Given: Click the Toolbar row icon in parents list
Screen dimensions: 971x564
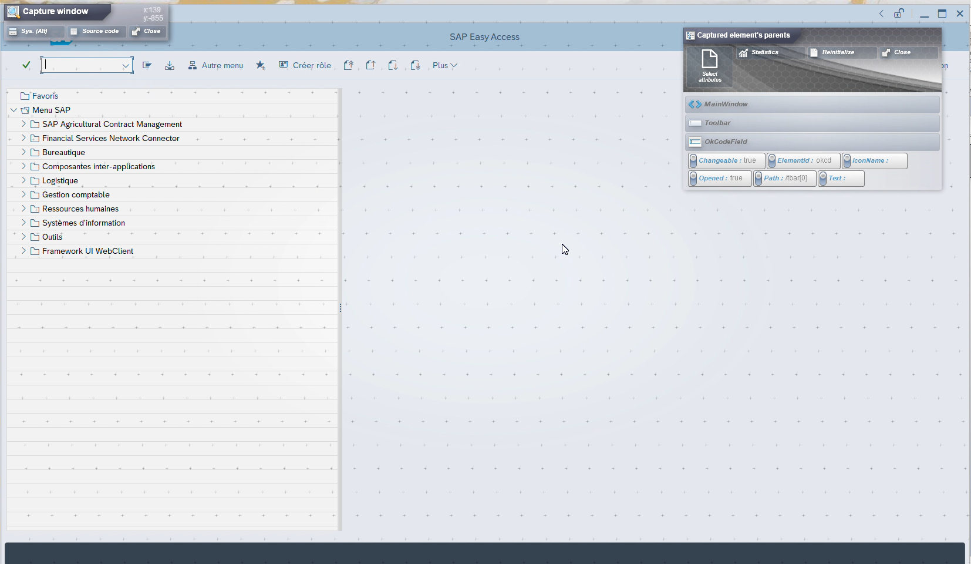Looking at the screenshot, I should [695, 123].
